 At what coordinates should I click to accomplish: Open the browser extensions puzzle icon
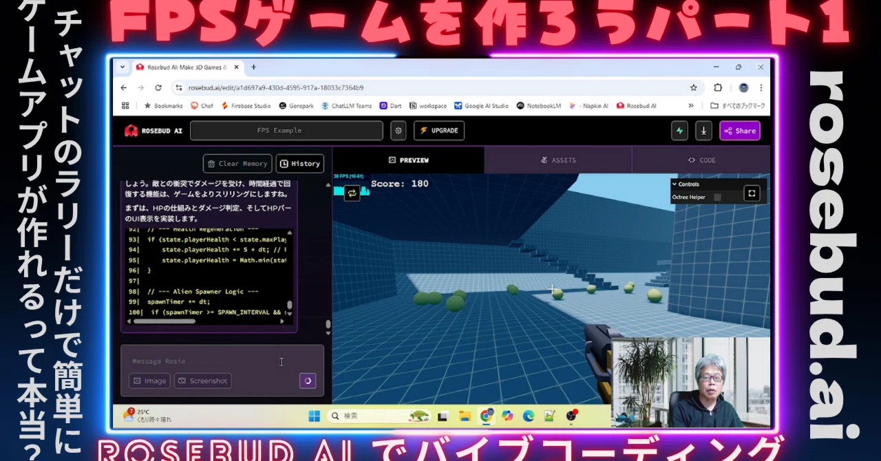(718, 87)
